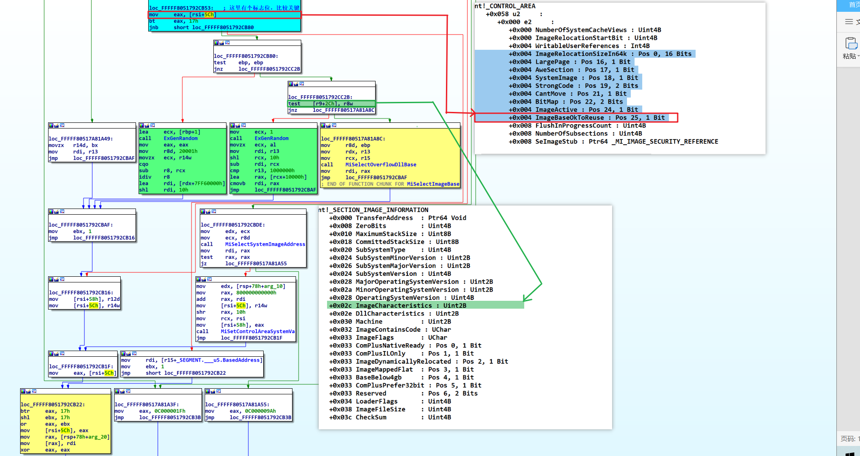Click the group icon on loc_FFFFF8051792CBDE block
Screen dimensions: 860x456
214,212
